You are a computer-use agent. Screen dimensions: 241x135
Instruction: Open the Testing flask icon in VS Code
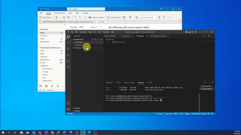[x=68, y=67]
